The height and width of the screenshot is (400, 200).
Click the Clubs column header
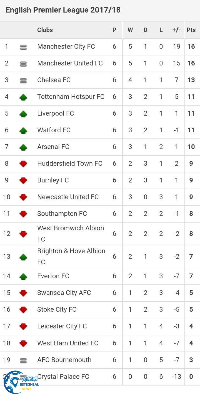coord(45,30)
